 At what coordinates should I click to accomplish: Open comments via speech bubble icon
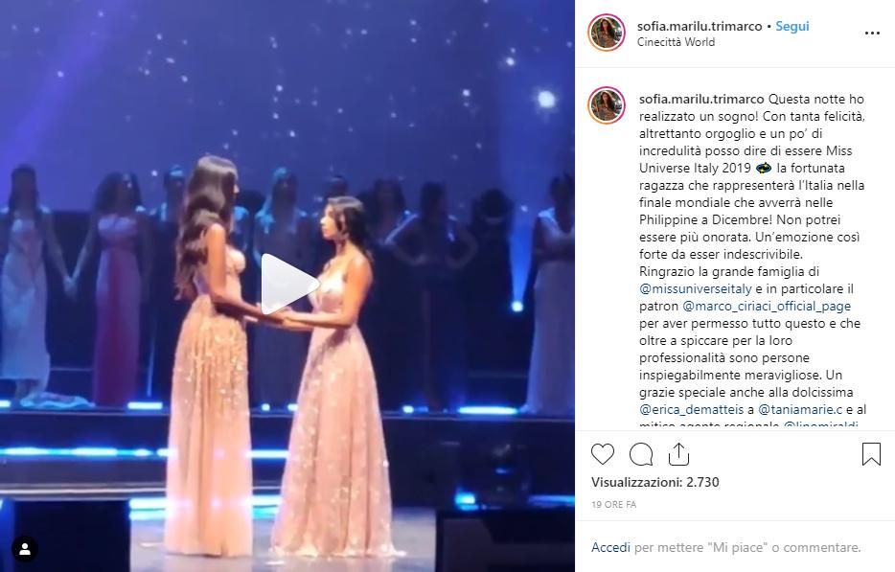[641, 454]
